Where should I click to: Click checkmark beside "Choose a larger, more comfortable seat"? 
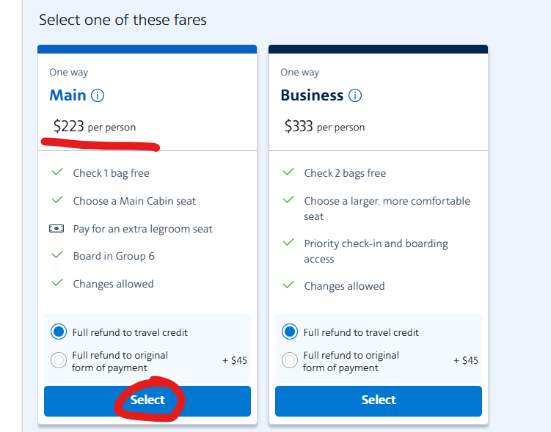(x=288, y=200)
